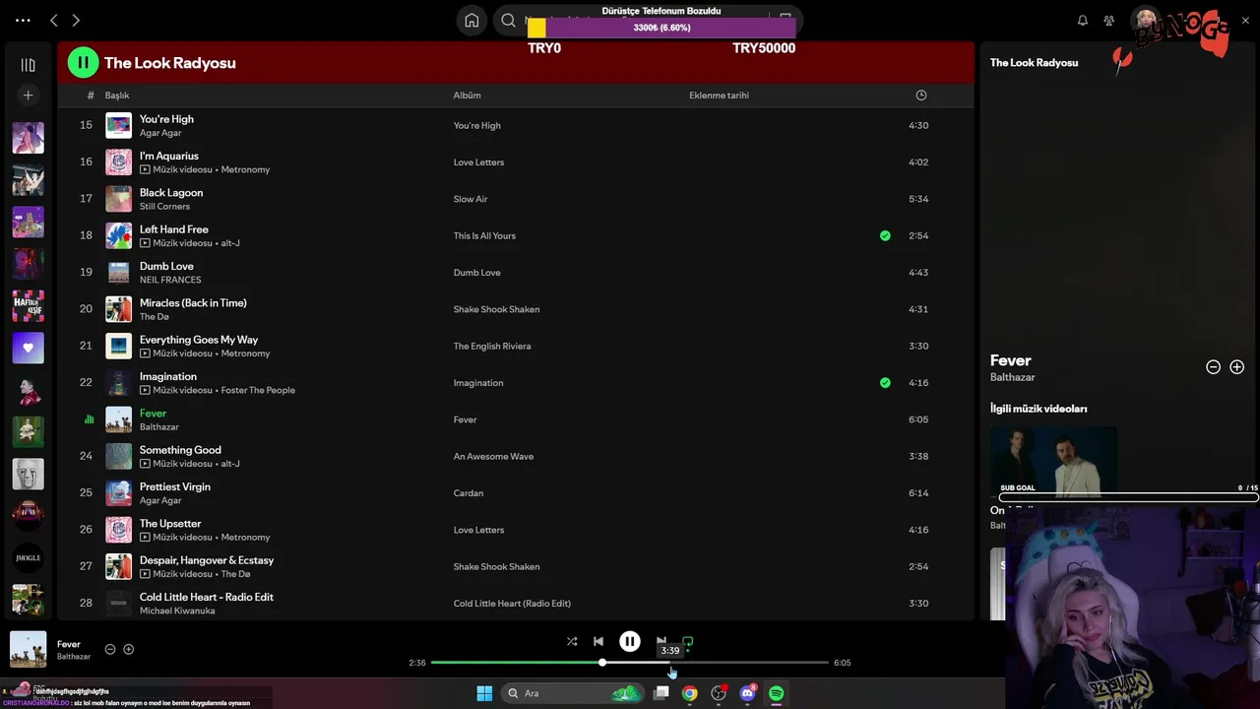Open the Windows Start menu
1260x709 pixels.
pos(484,693)
